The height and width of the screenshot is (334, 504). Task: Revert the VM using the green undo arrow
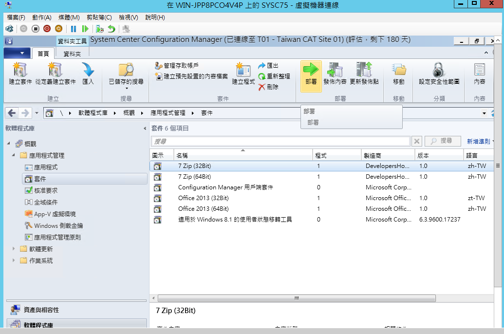(112, 29)
